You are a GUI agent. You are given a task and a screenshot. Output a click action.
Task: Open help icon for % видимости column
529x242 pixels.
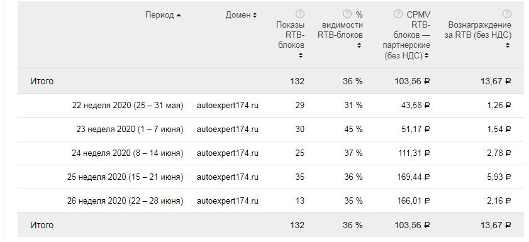347,14
